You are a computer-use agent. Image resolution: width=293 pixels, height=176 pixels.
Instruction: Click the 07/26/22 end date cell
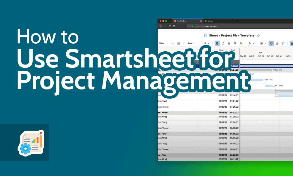coord(234,107)
